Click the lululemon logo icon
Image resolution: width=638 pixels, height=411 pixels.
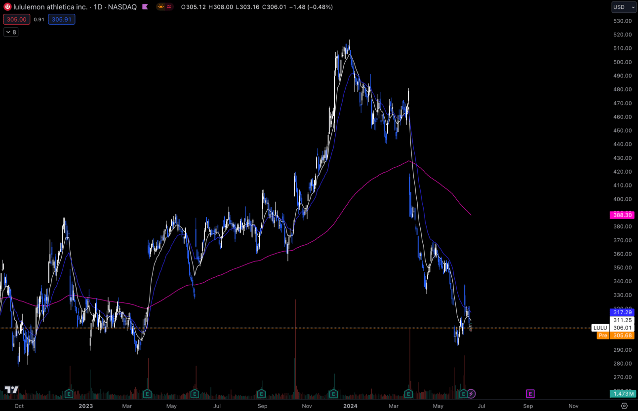[x=7, y=7]
